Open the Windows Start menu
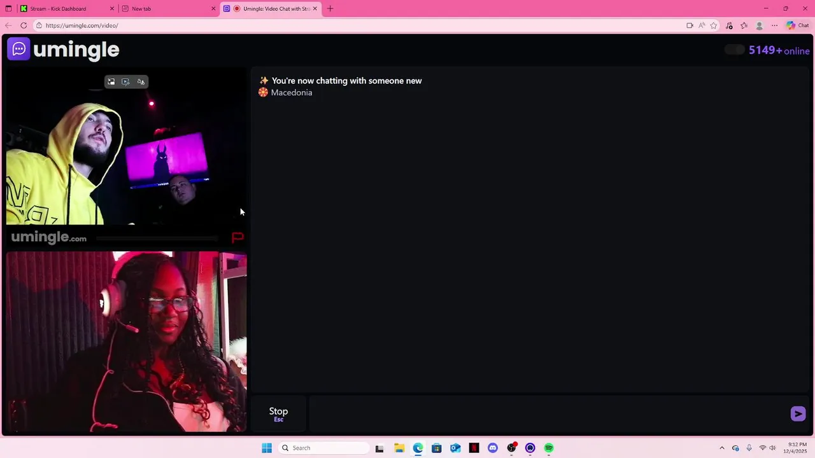This screenshot has width=815, height=458. 267,448
